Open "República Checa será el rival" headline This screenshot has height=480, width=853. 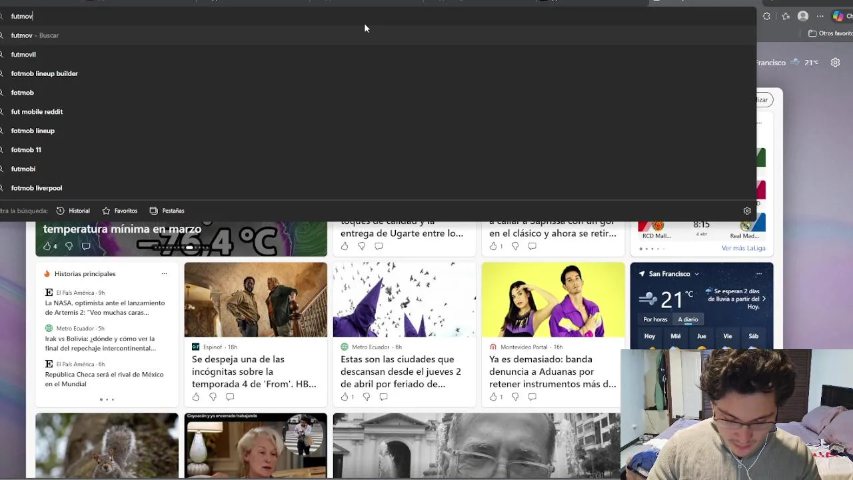click(104, 379)
